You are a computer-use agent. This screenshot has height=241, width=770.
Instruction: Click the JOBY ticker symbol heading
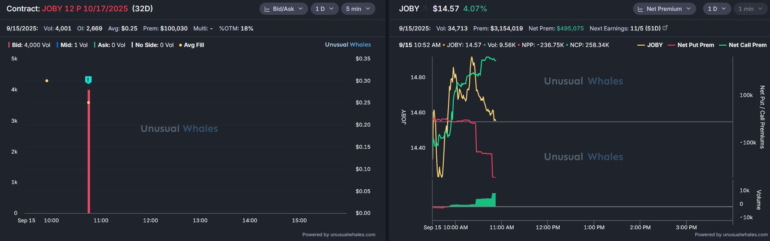tap(409, 9)
